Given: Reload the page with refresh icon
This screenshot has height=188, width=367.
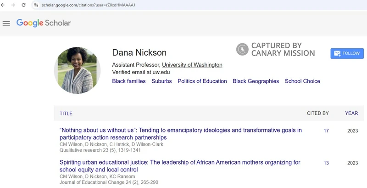Looking at the screenshot, I should pos(23,5).
